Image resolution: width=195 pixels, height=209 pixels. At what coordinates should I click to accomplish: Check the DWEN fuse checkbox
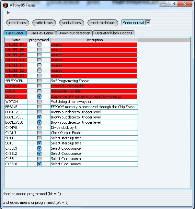pyautogui.click(x=39, y=91)
